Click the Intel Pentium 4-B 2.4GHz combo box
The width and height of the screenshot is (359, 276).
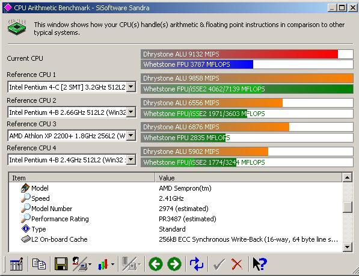pos(72,160)
